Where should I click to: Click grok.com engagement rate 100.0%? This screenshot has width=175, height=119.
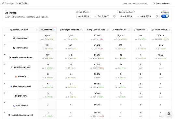[97, 93]
